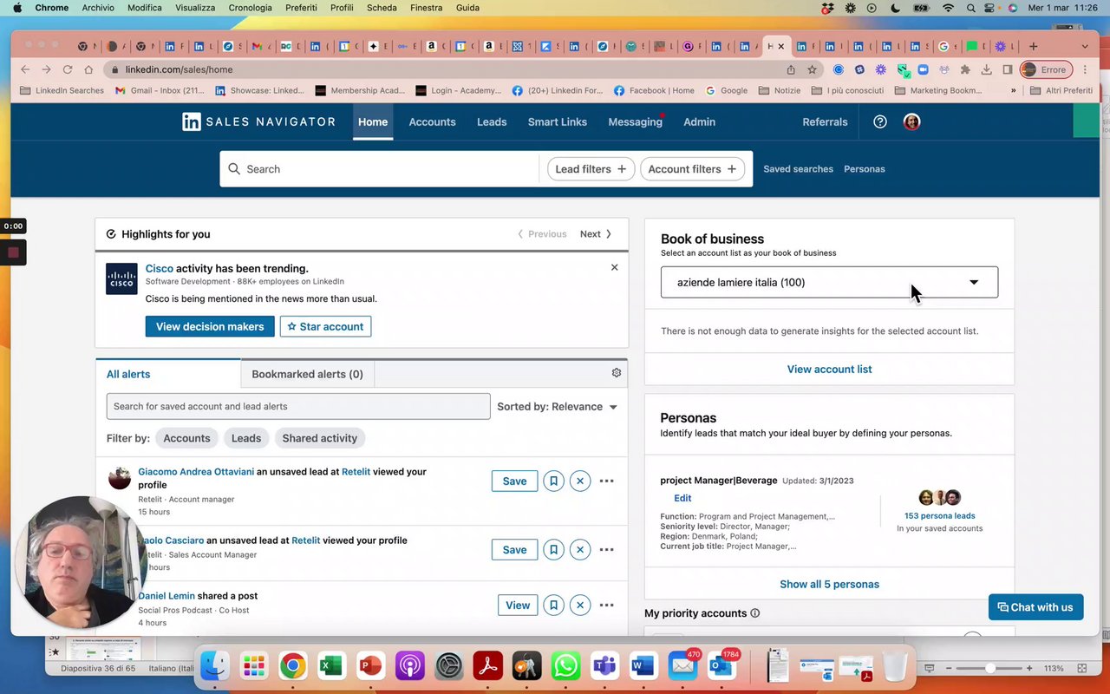1110x694 pixels.
Task: Toggle the Accounts alert filter chip
Action: pos(186,438)
